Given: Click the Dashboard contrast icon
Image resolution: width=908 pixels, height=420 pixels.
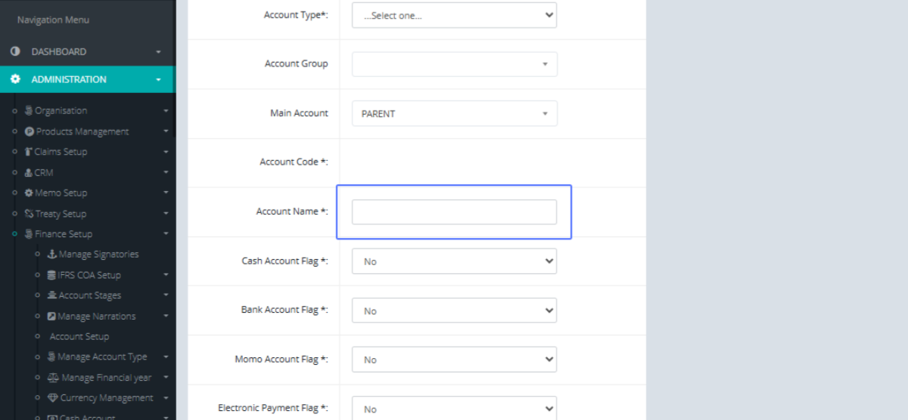Looking at the screenshot, I should 15,51.
